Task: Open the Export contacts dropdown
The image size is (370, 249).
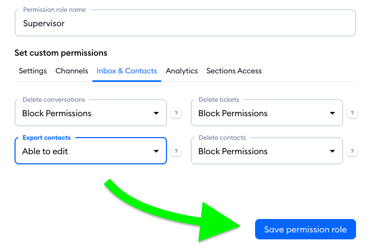Action: 91,151
